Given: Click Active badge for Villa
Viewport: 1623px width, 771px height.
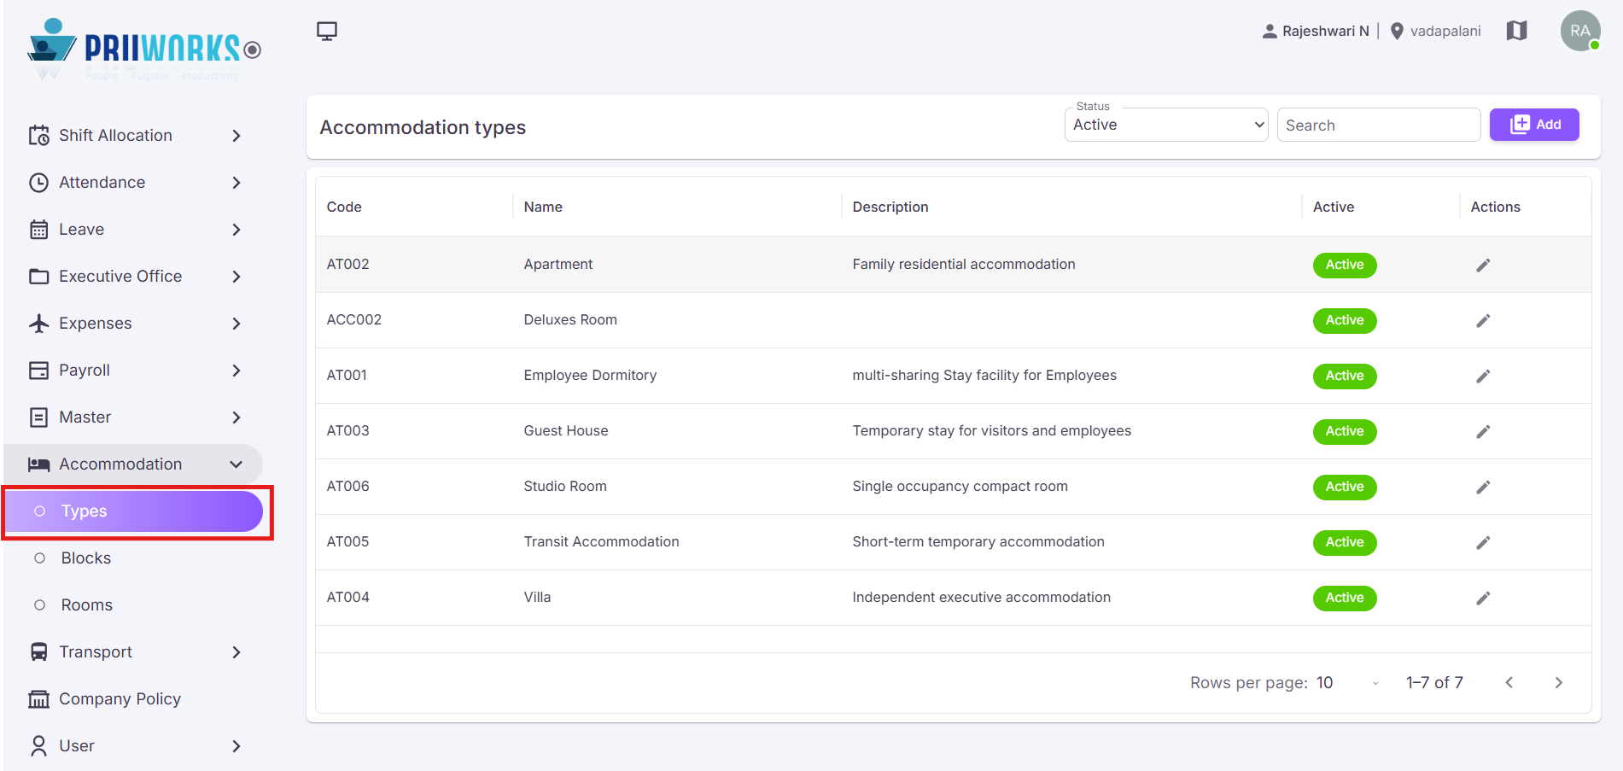Looking at the screenshot, I should pyautogui.click(x=1345, y=599).
